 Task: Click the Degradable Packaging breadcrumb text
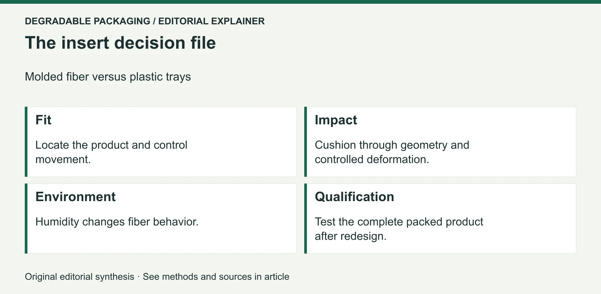(88, 21)
